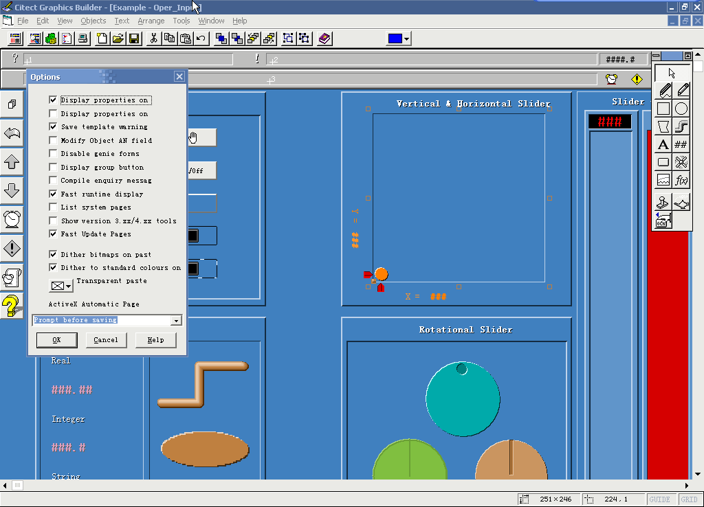704x507 pixels.
Task: Click orange slider ball in slider box
Action: [381, 273]
